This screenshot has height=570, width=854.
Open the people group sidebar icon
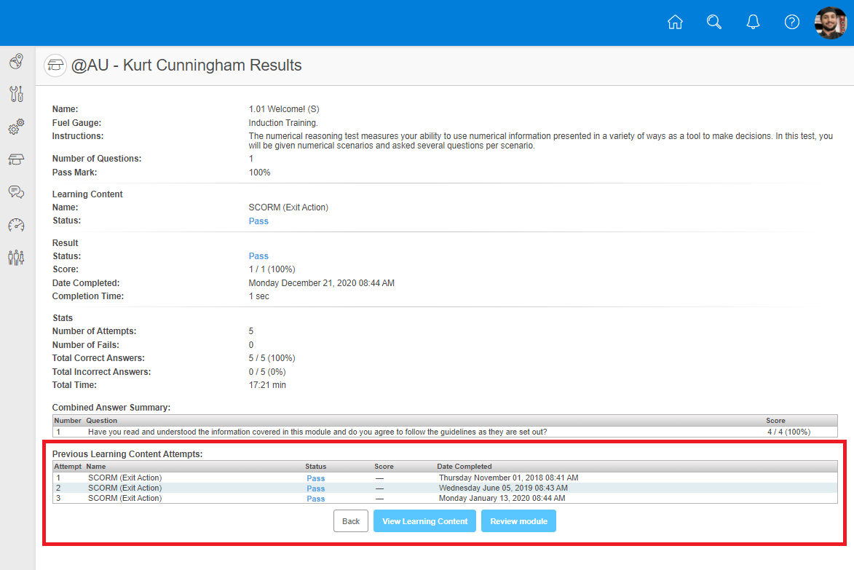point(17,258)
